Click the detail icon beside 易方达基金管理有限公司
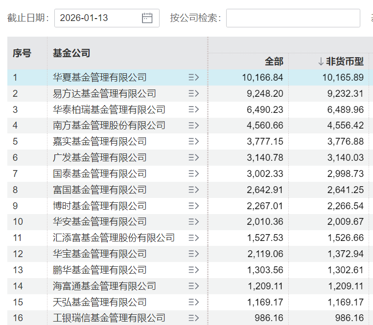Image resolution: width=373 pixels, height=325 pixels. tap(193, 93)
